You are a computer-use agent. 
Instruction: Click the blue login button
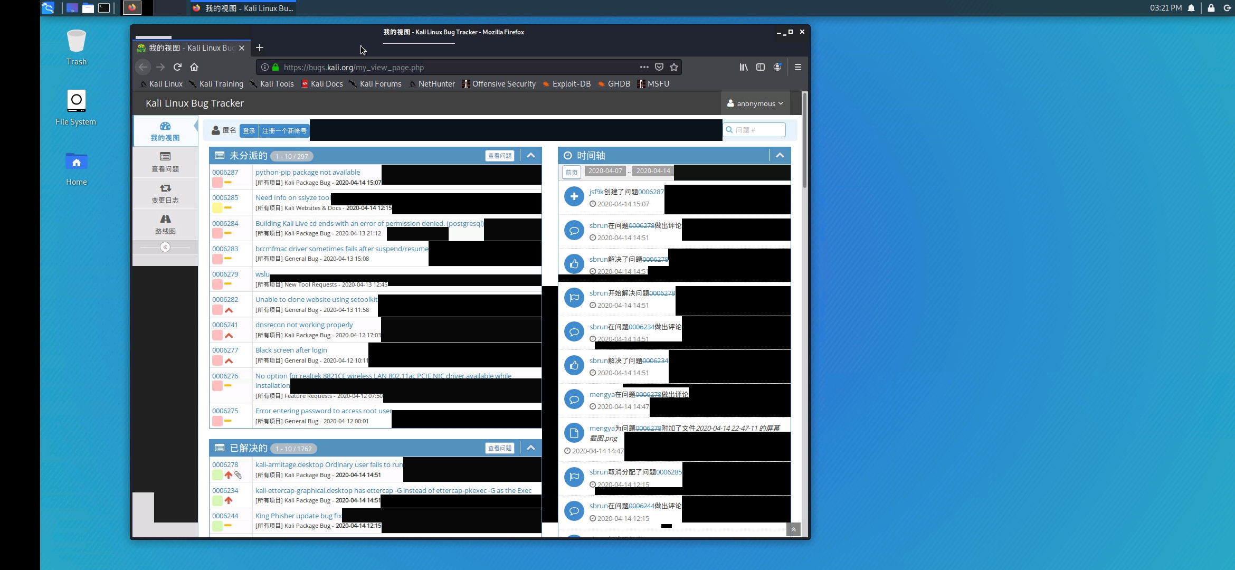pyautogui.click(x=249, y=131)
